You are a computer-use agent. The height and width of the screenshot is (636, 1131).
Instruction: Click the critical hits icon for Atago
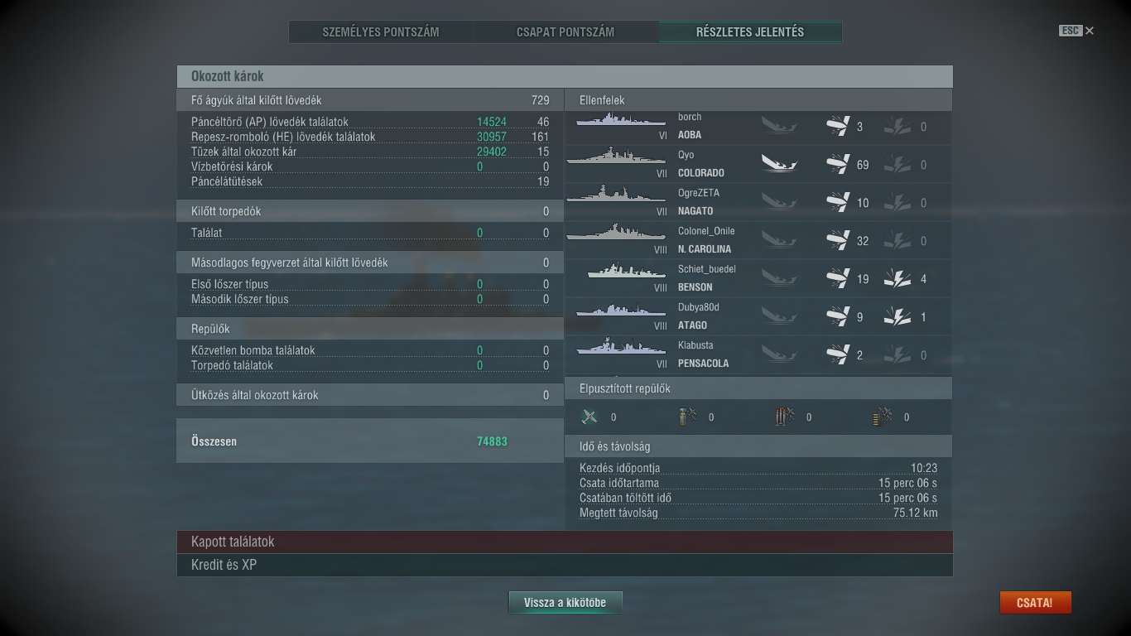pos(898,316)
